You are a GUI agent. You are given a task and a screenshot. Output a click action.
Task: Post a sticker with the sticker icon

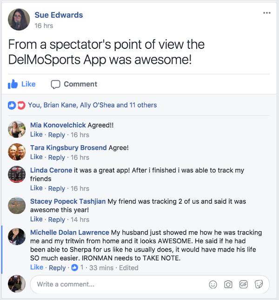click(x=259, y=284)
